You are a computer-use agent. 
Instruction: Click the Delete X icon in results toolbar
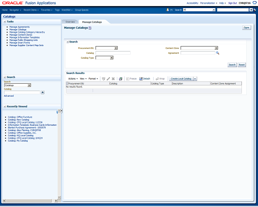pyautogui.click(x=113, y=79)
